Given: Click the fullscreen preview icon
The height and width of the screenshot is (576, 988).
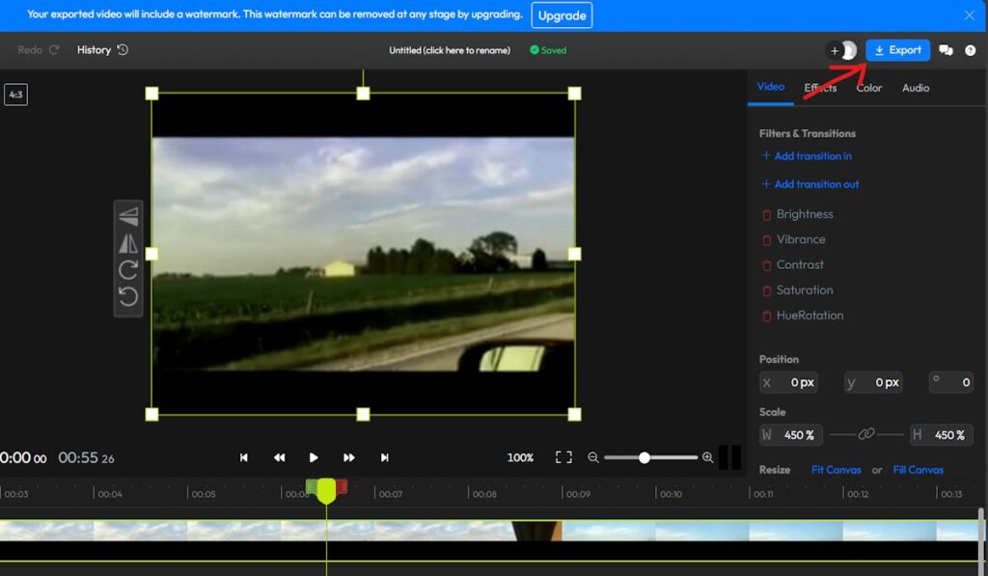Looking at the screenshot, I should [x=563, y=457].
